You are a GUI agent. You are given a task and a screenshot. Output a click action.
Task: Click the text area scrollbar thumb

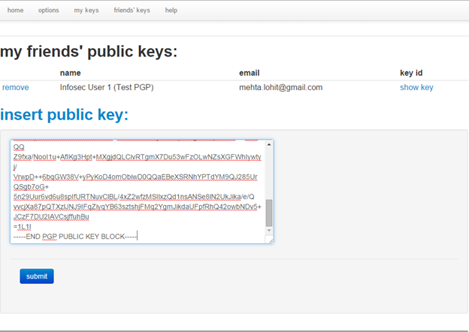click(269, 212)
